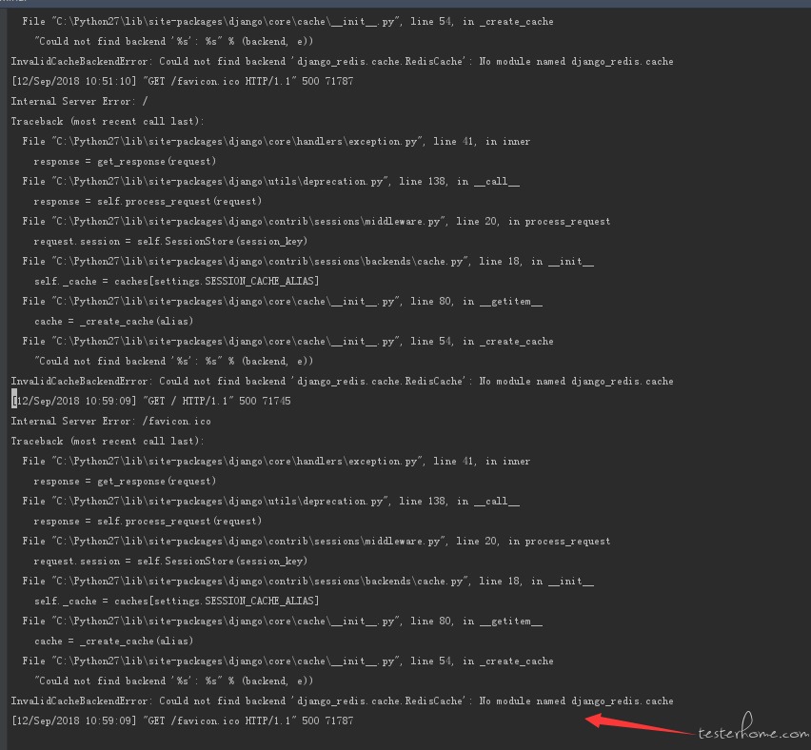Click the InvalidCacheBackendError line directly above the 10:51:10 log entry
The height and width of the screenshot is (750, 811).
point(342,62)
